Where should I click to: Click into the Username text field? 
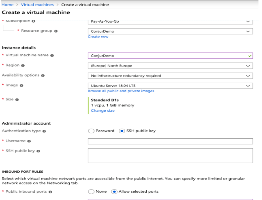[x=170, y=141]
